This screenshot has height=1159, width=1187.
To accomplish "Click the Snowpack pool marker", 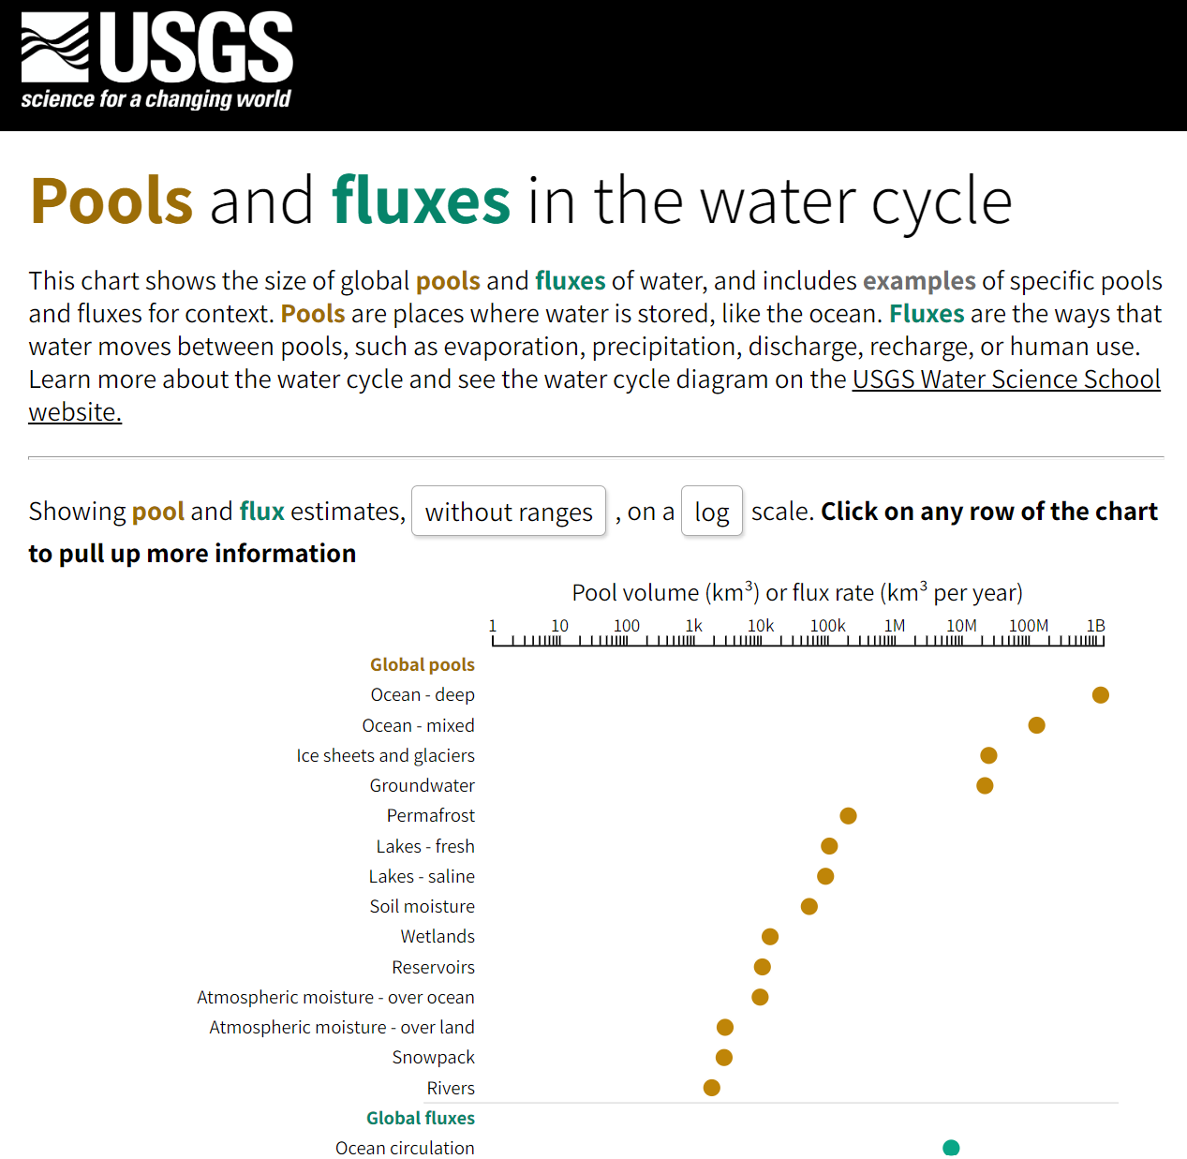I will pos(723,1057).
